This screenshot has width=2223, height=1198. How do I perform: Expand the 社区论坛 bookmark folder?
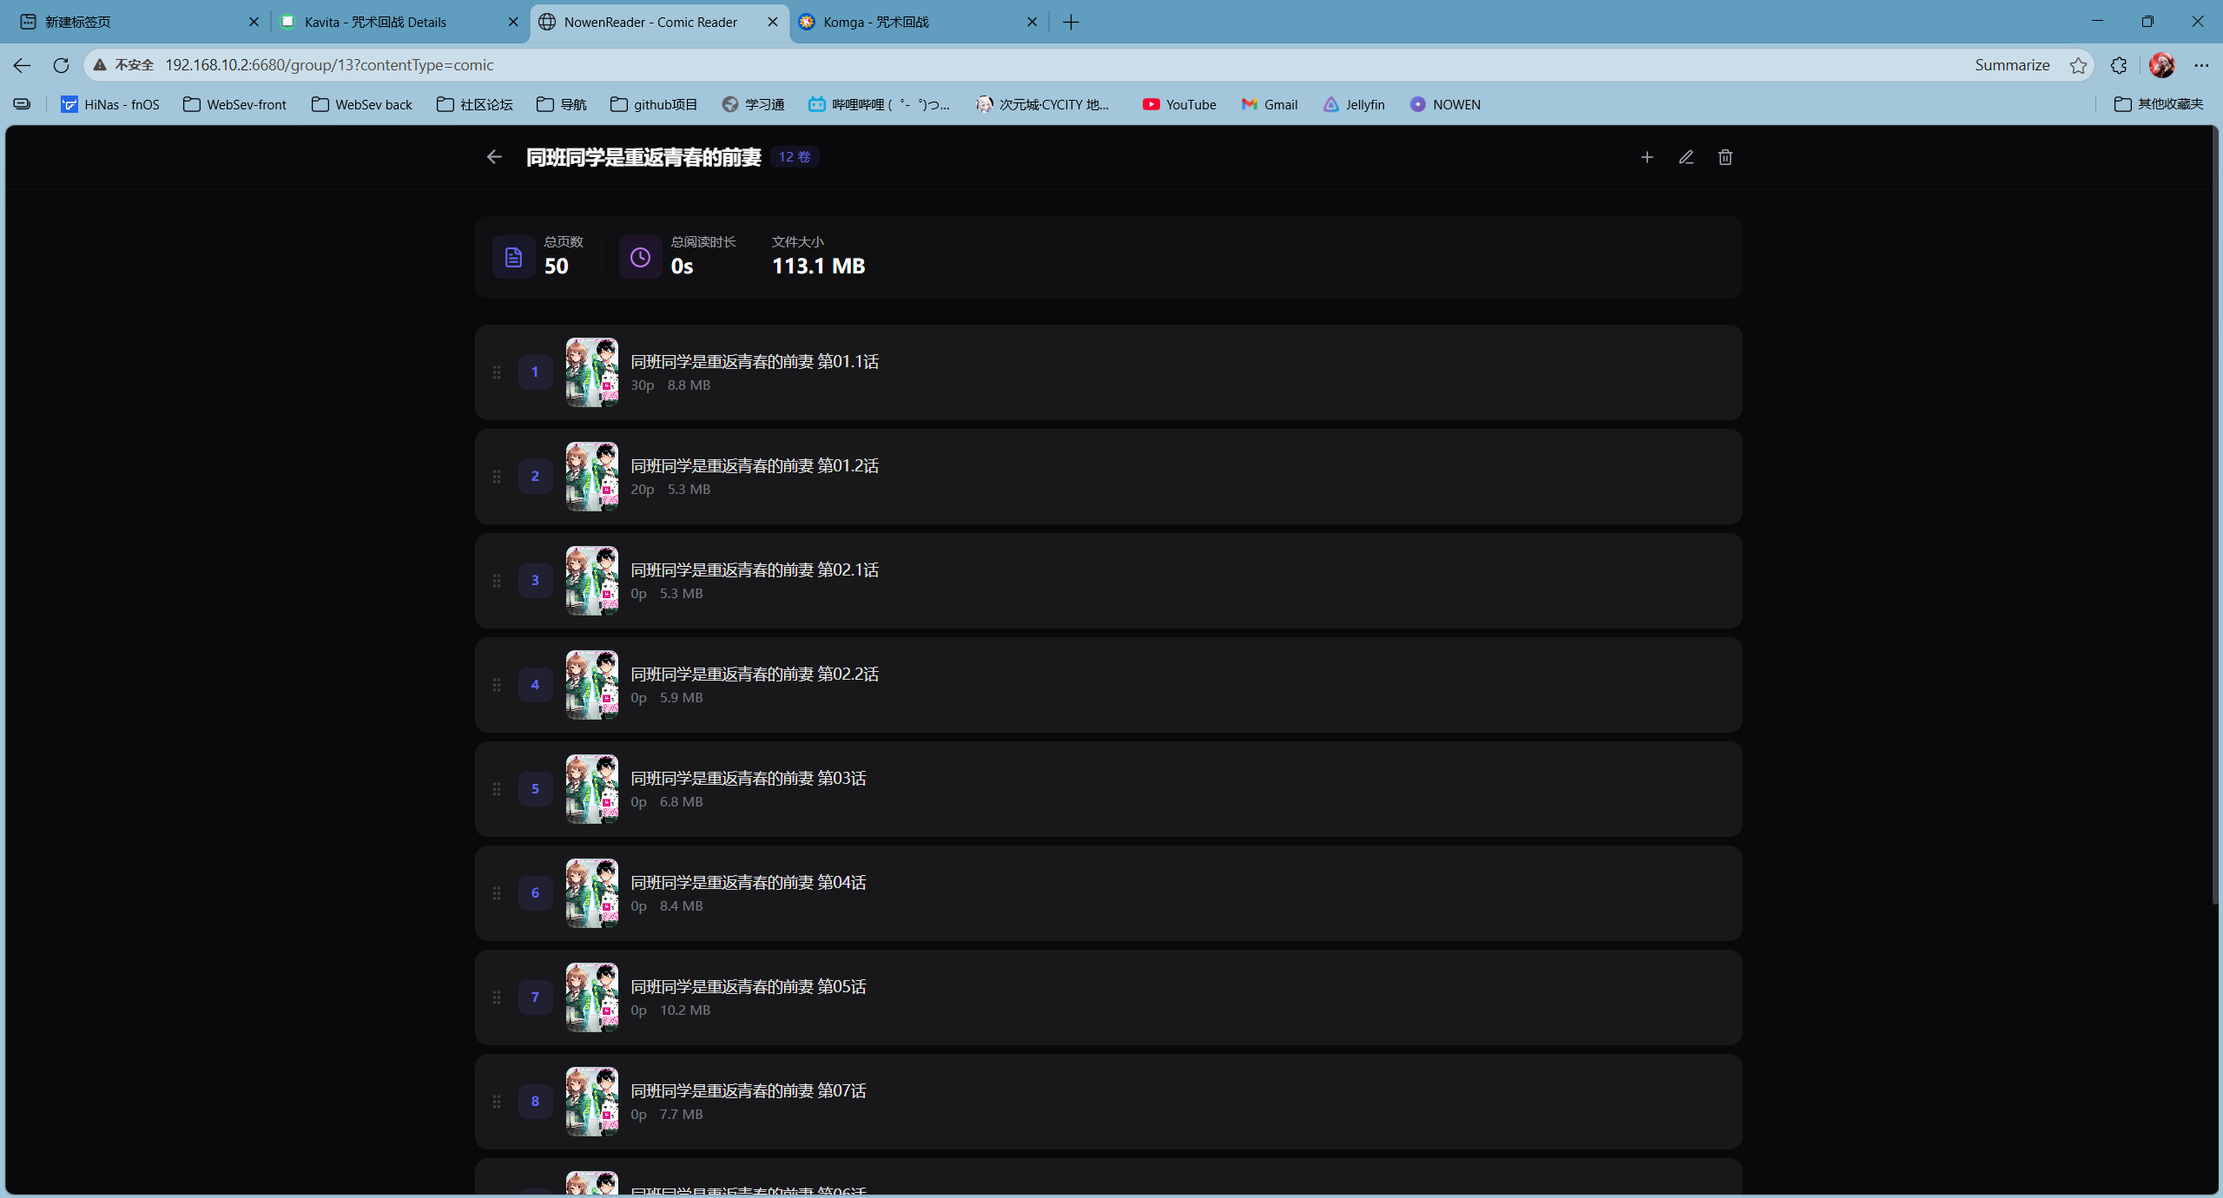tap(475, 104)
